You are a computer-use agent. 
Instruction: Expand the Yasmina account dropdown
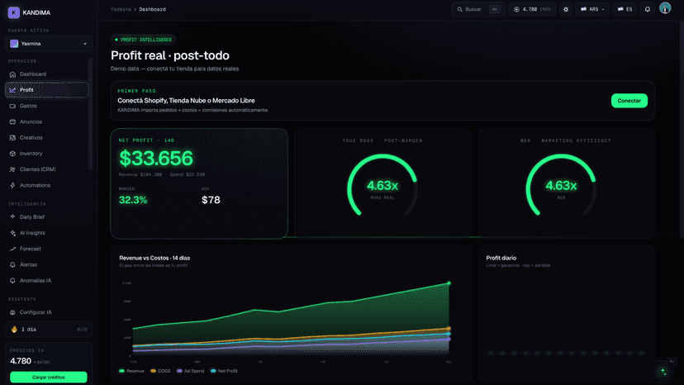[49, 44]
